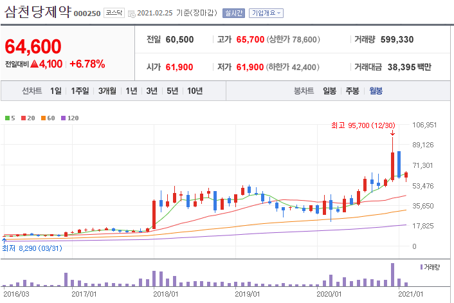Click the 최저 8,290 (03/31) annotation
Screen dimensions: 454x303
(32, 248)
